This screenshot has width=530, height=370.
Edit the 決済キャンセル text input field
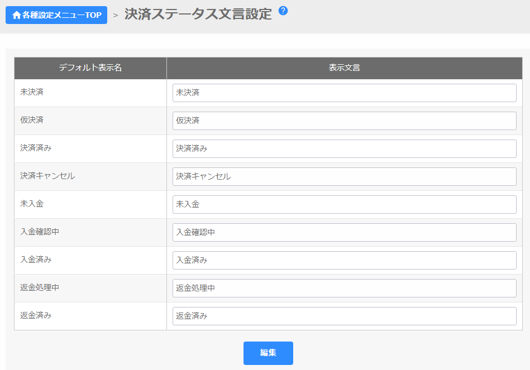pos(344,176)
